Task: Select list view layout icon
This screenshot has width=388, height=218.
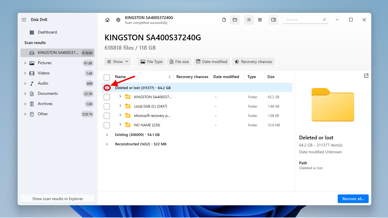Action: click(249, 20)
